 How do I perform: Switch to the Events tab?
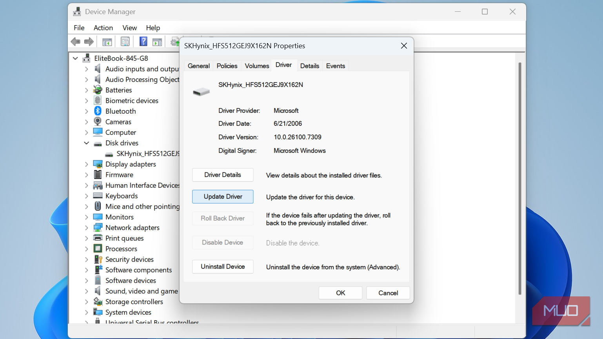pyautogui.click(x=336, y=66)
